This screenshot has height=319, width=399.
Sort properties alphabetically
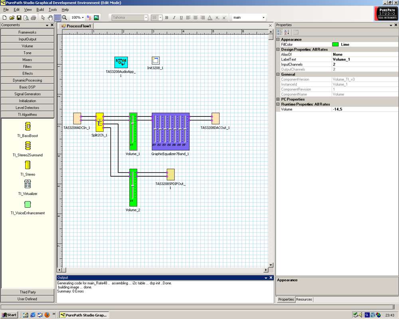[287, 32]
